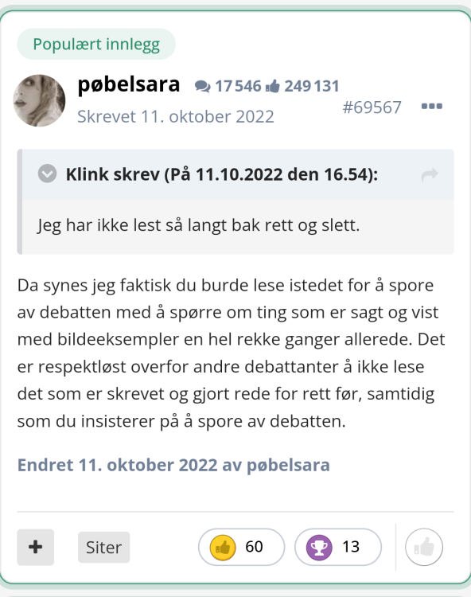Open the Endret 11. oktober 2022 edit history
The height and width of the screenshot is (597, 471).
point(173,466)
